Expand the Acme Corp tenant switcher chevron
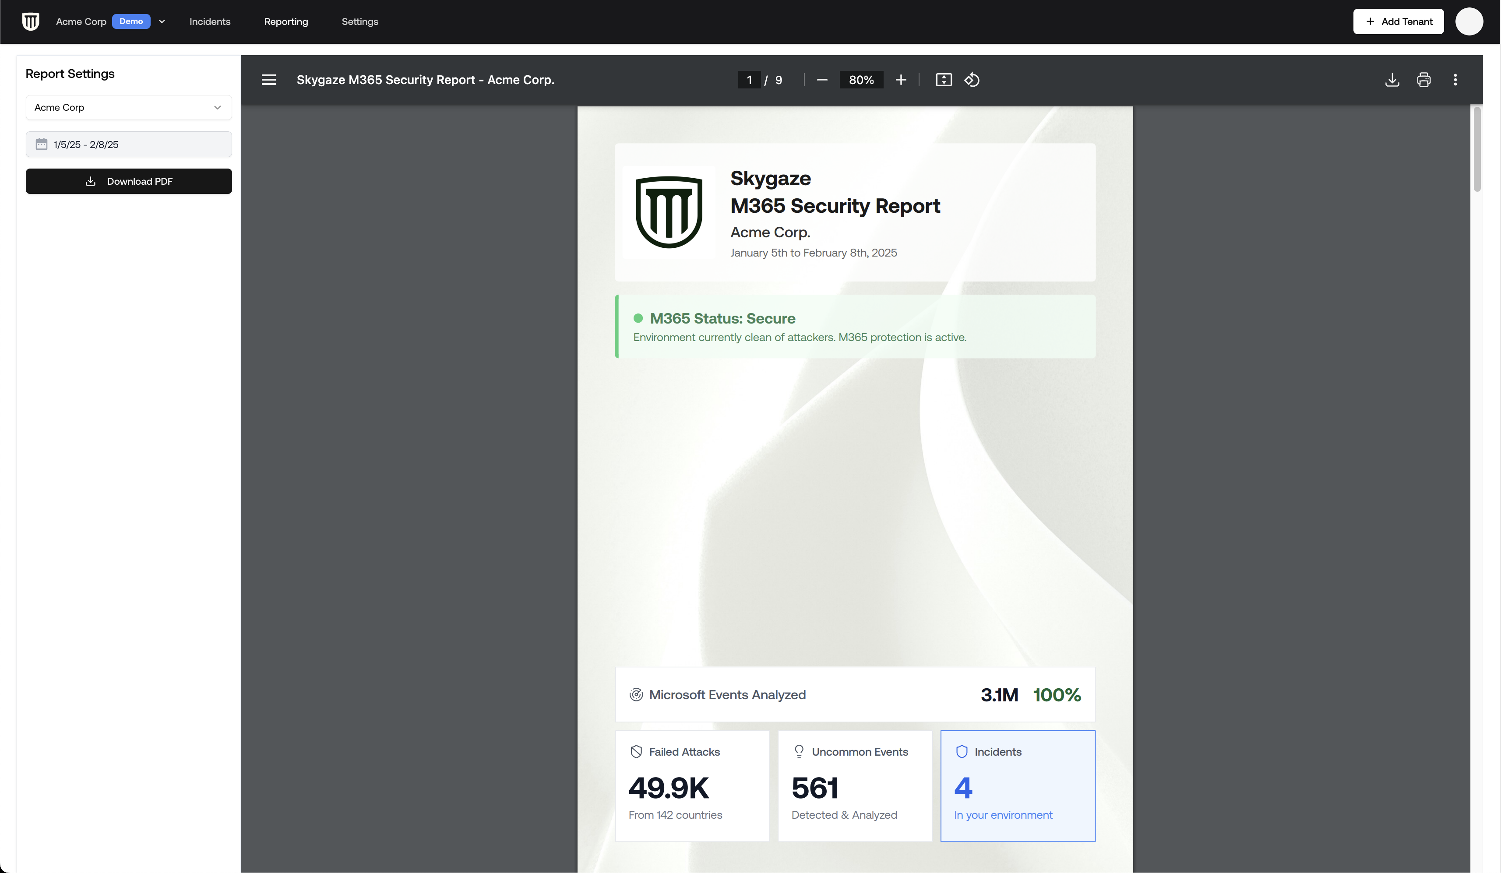This screenshot has height=873, width=1501. [x=162, y=21]
